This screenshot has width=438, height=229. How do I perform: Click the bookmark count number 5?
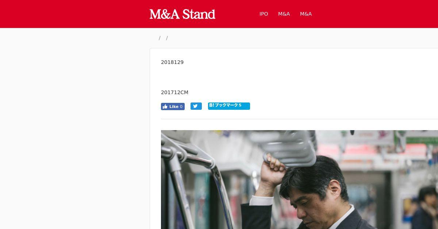coord(240,105)
